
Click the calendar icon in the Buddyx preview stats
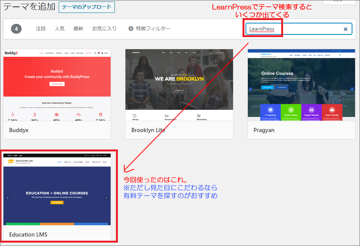(x=100, y=115)
